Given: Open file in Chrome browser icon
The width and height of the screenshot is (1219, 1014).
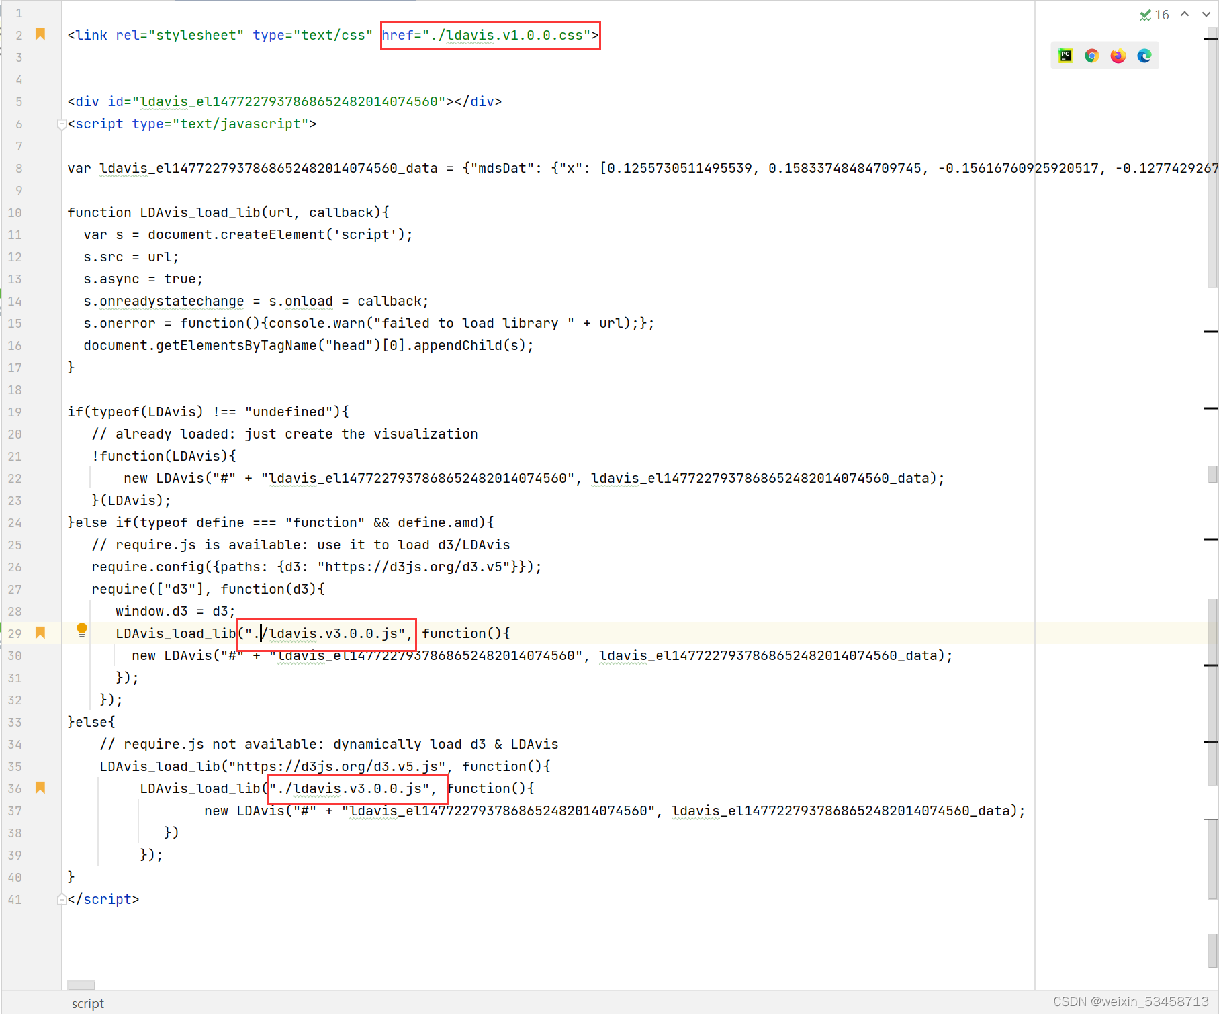Looking at the screenshot, I should point(1092,56).
